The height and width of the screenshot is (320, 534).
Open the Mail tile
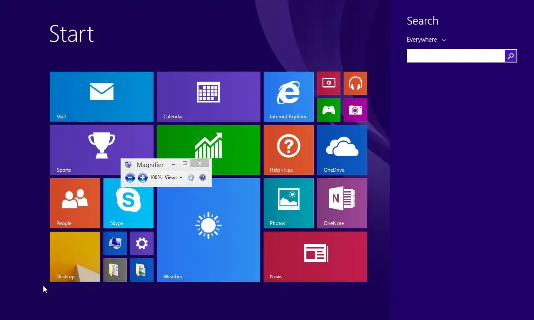pyautogui.click(x=102, y=97)
